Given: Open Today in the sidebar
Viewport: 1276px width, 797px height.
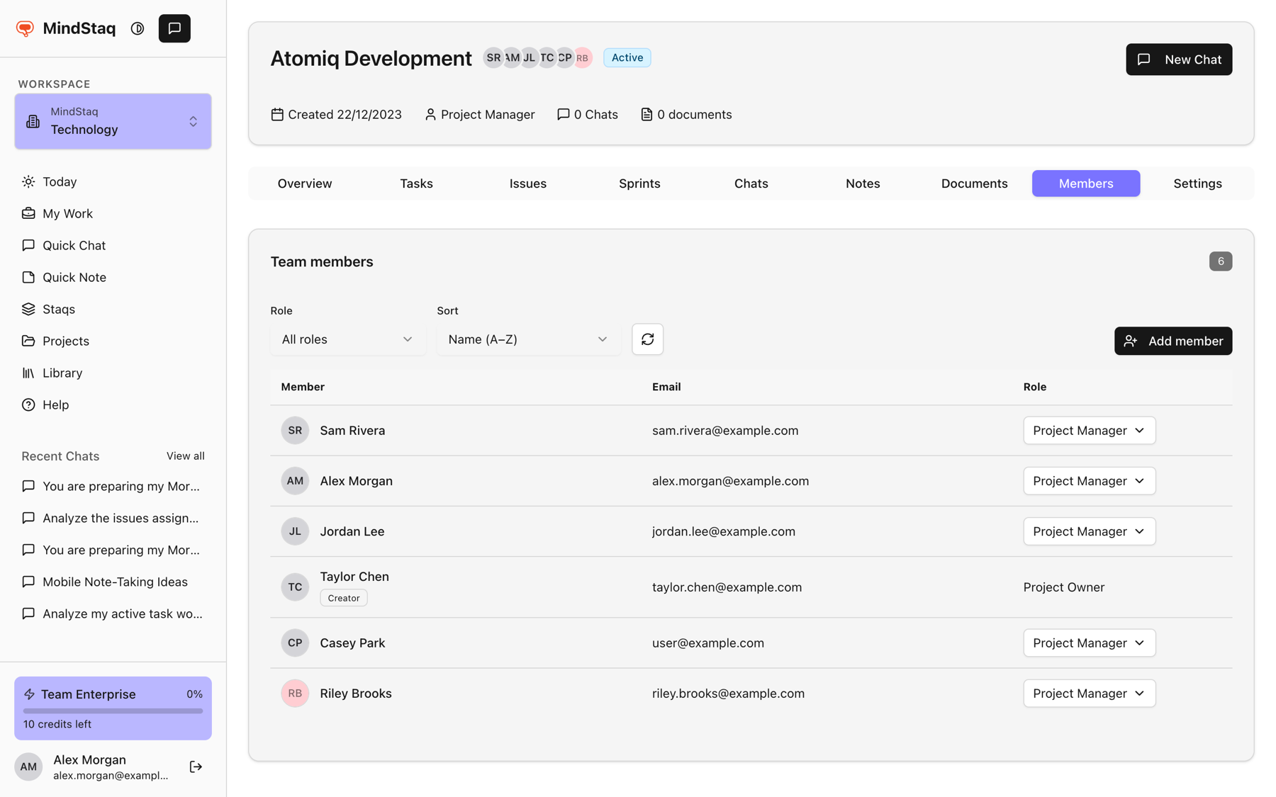Looking at the screenshot, I should [x=113, y=181].
